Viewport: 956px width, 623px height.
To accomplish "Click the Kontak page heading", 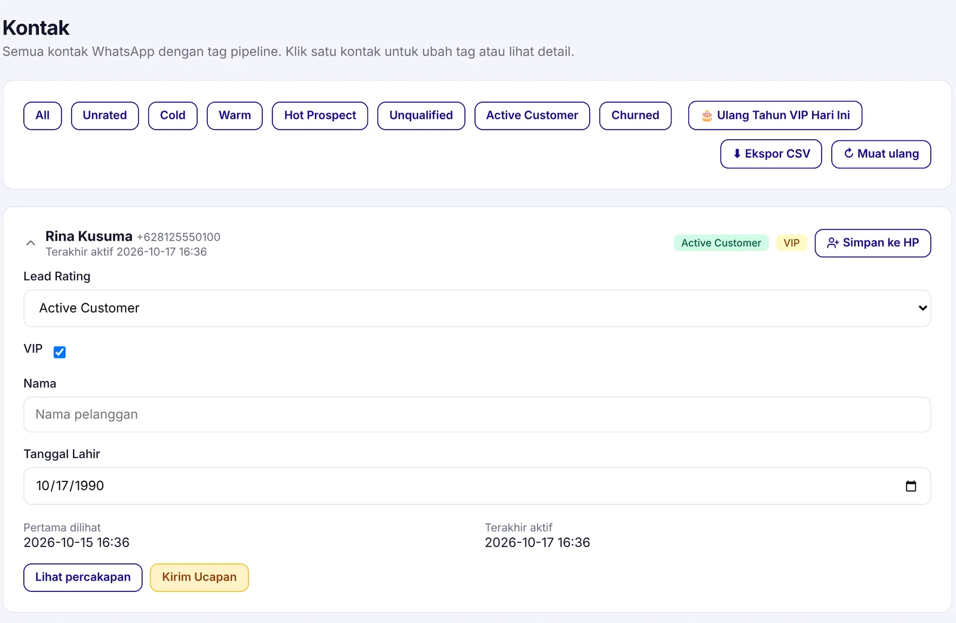I will click(36, 28).
